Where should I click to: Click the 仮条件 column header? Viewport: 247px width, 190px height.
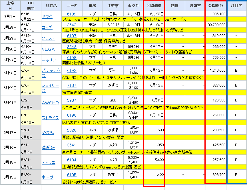pyautogui.click(x=134, y=5)
